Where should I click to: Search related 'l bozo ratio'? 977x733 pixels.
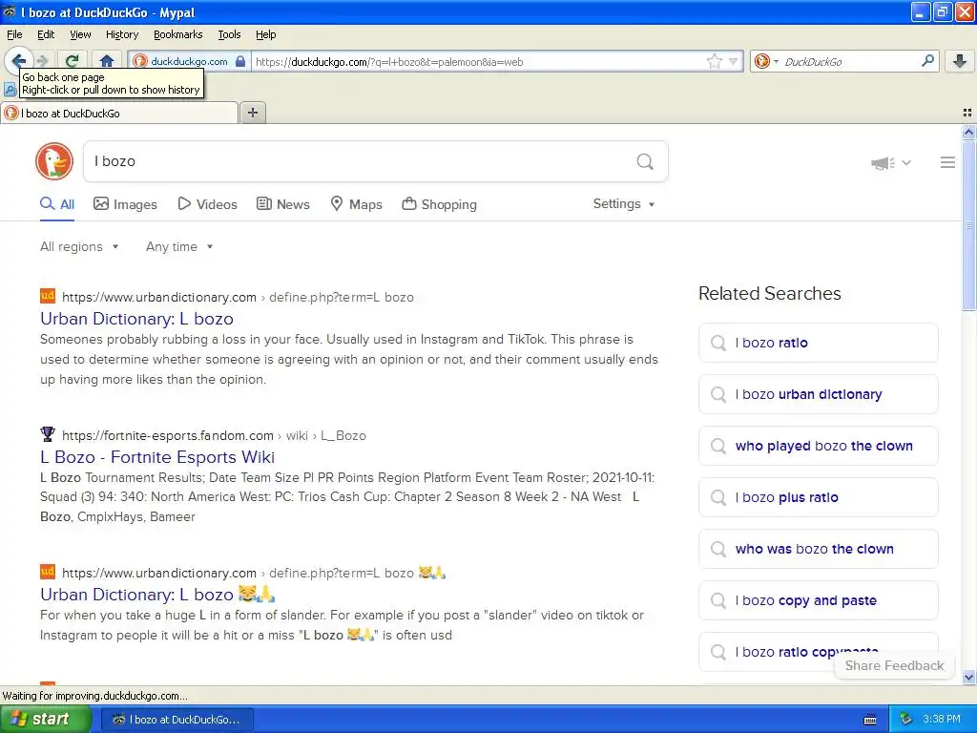point(818,343)
